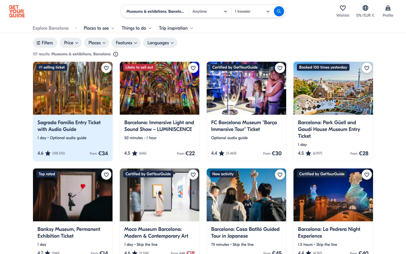The image size is (406, 254).
Task: Click the Explore Barcelona link
Action: (50, 28)
